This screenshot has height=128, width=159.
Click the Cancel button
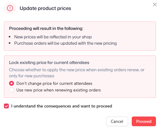pyautogui.click(x=117, y=121)
